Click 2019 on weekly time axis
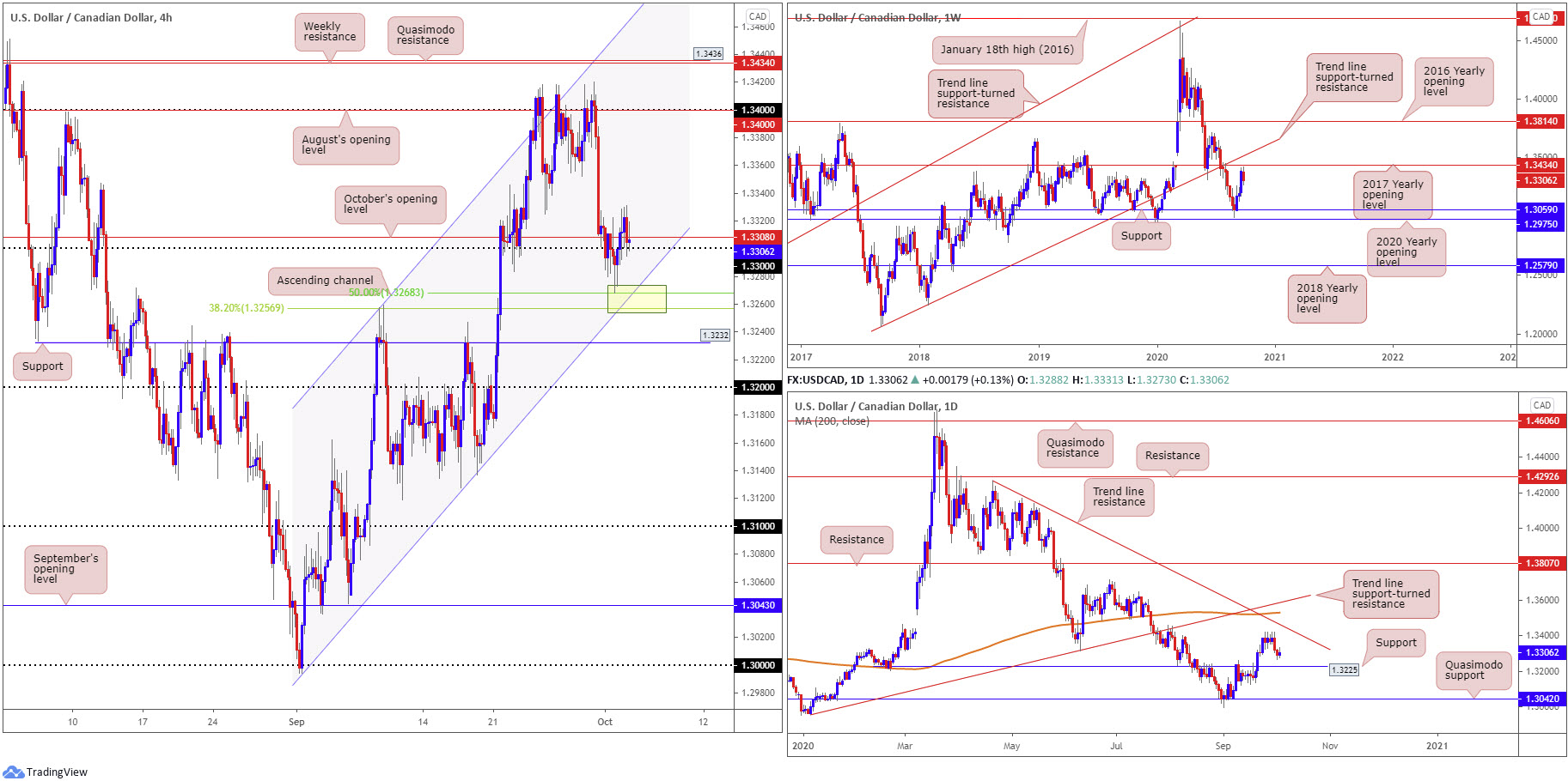The height and width of the screenshot is (781, 1568). tap(1039, 357)
